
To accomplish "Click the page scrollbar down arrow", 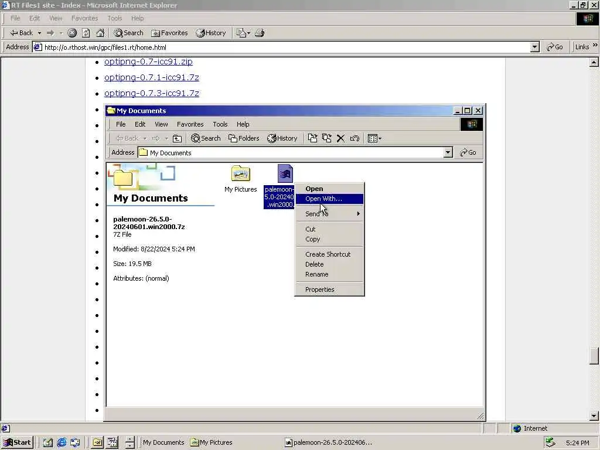I will [x=594, y=415].
